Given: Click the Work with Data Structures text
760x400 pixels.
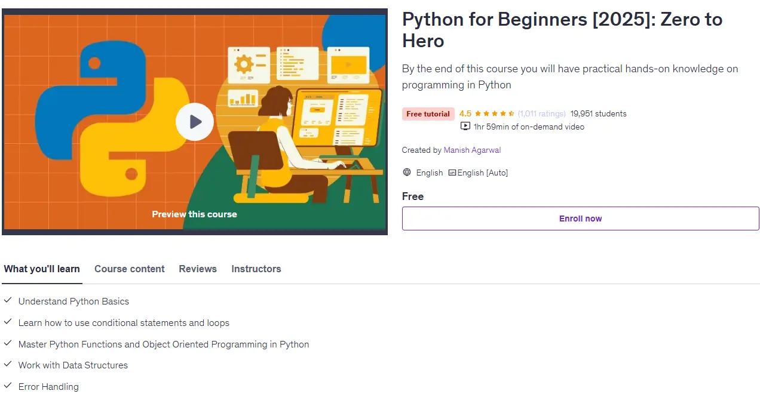Looking at the screenshot, I should [x=73, y=365].
